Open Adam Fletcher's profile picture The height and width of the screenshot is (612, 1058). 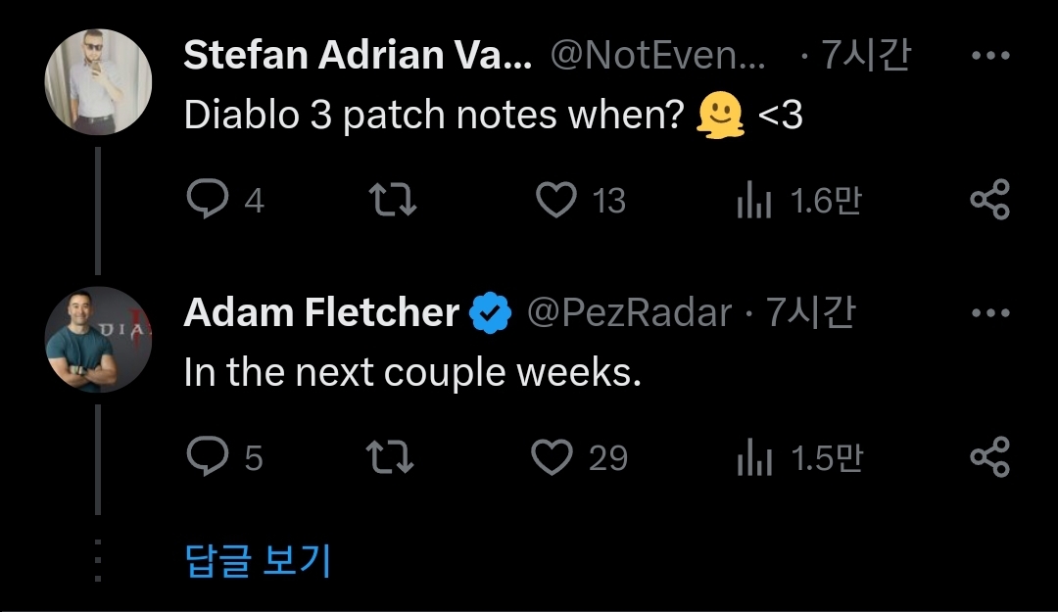[x=98, y=339]
